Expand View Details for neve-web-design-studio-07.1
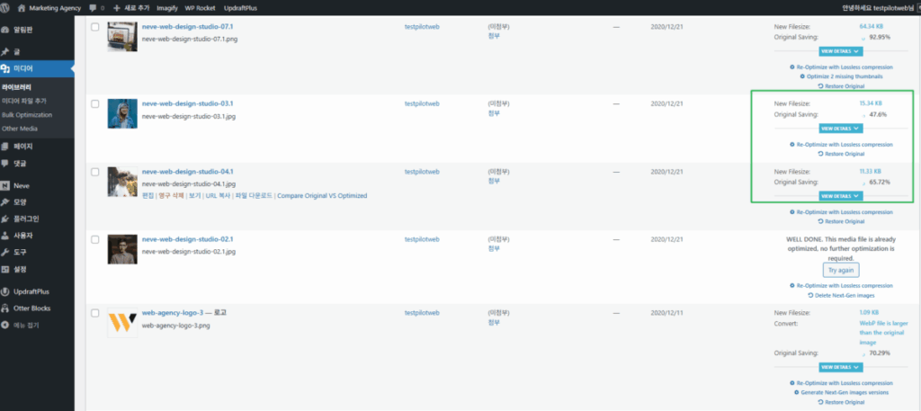 (x=840, y=51)
